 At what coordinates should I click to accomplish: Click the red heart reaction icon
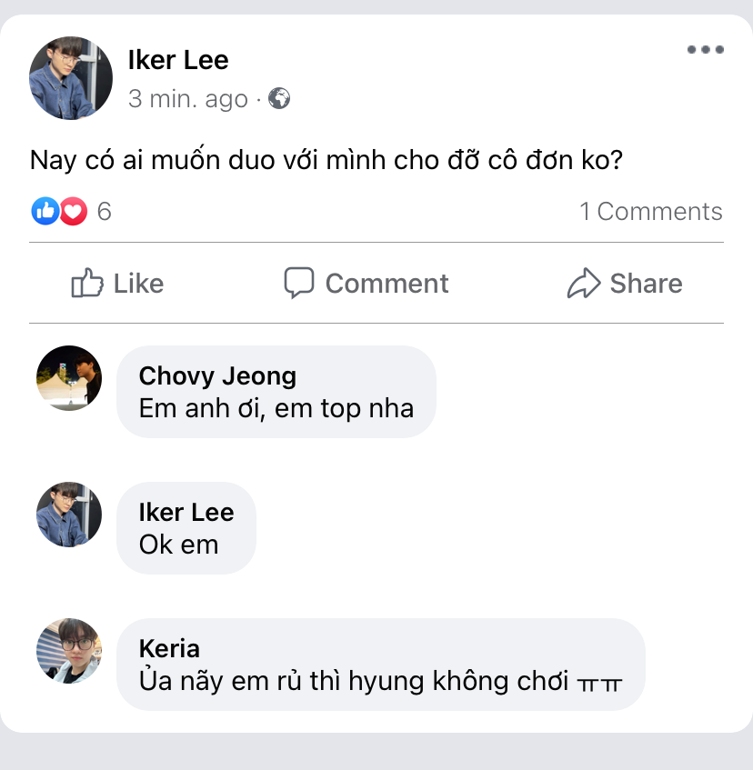tap(73, 212)
